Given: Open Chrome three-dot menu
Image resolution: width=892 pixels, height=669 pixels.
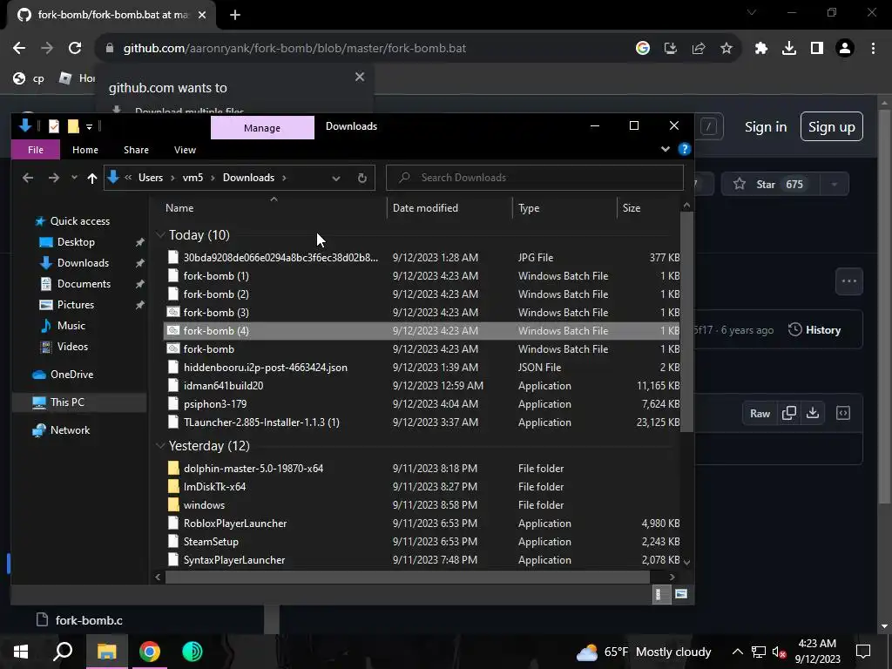Looking at the screenshot, I should click(x=873, y=49).
